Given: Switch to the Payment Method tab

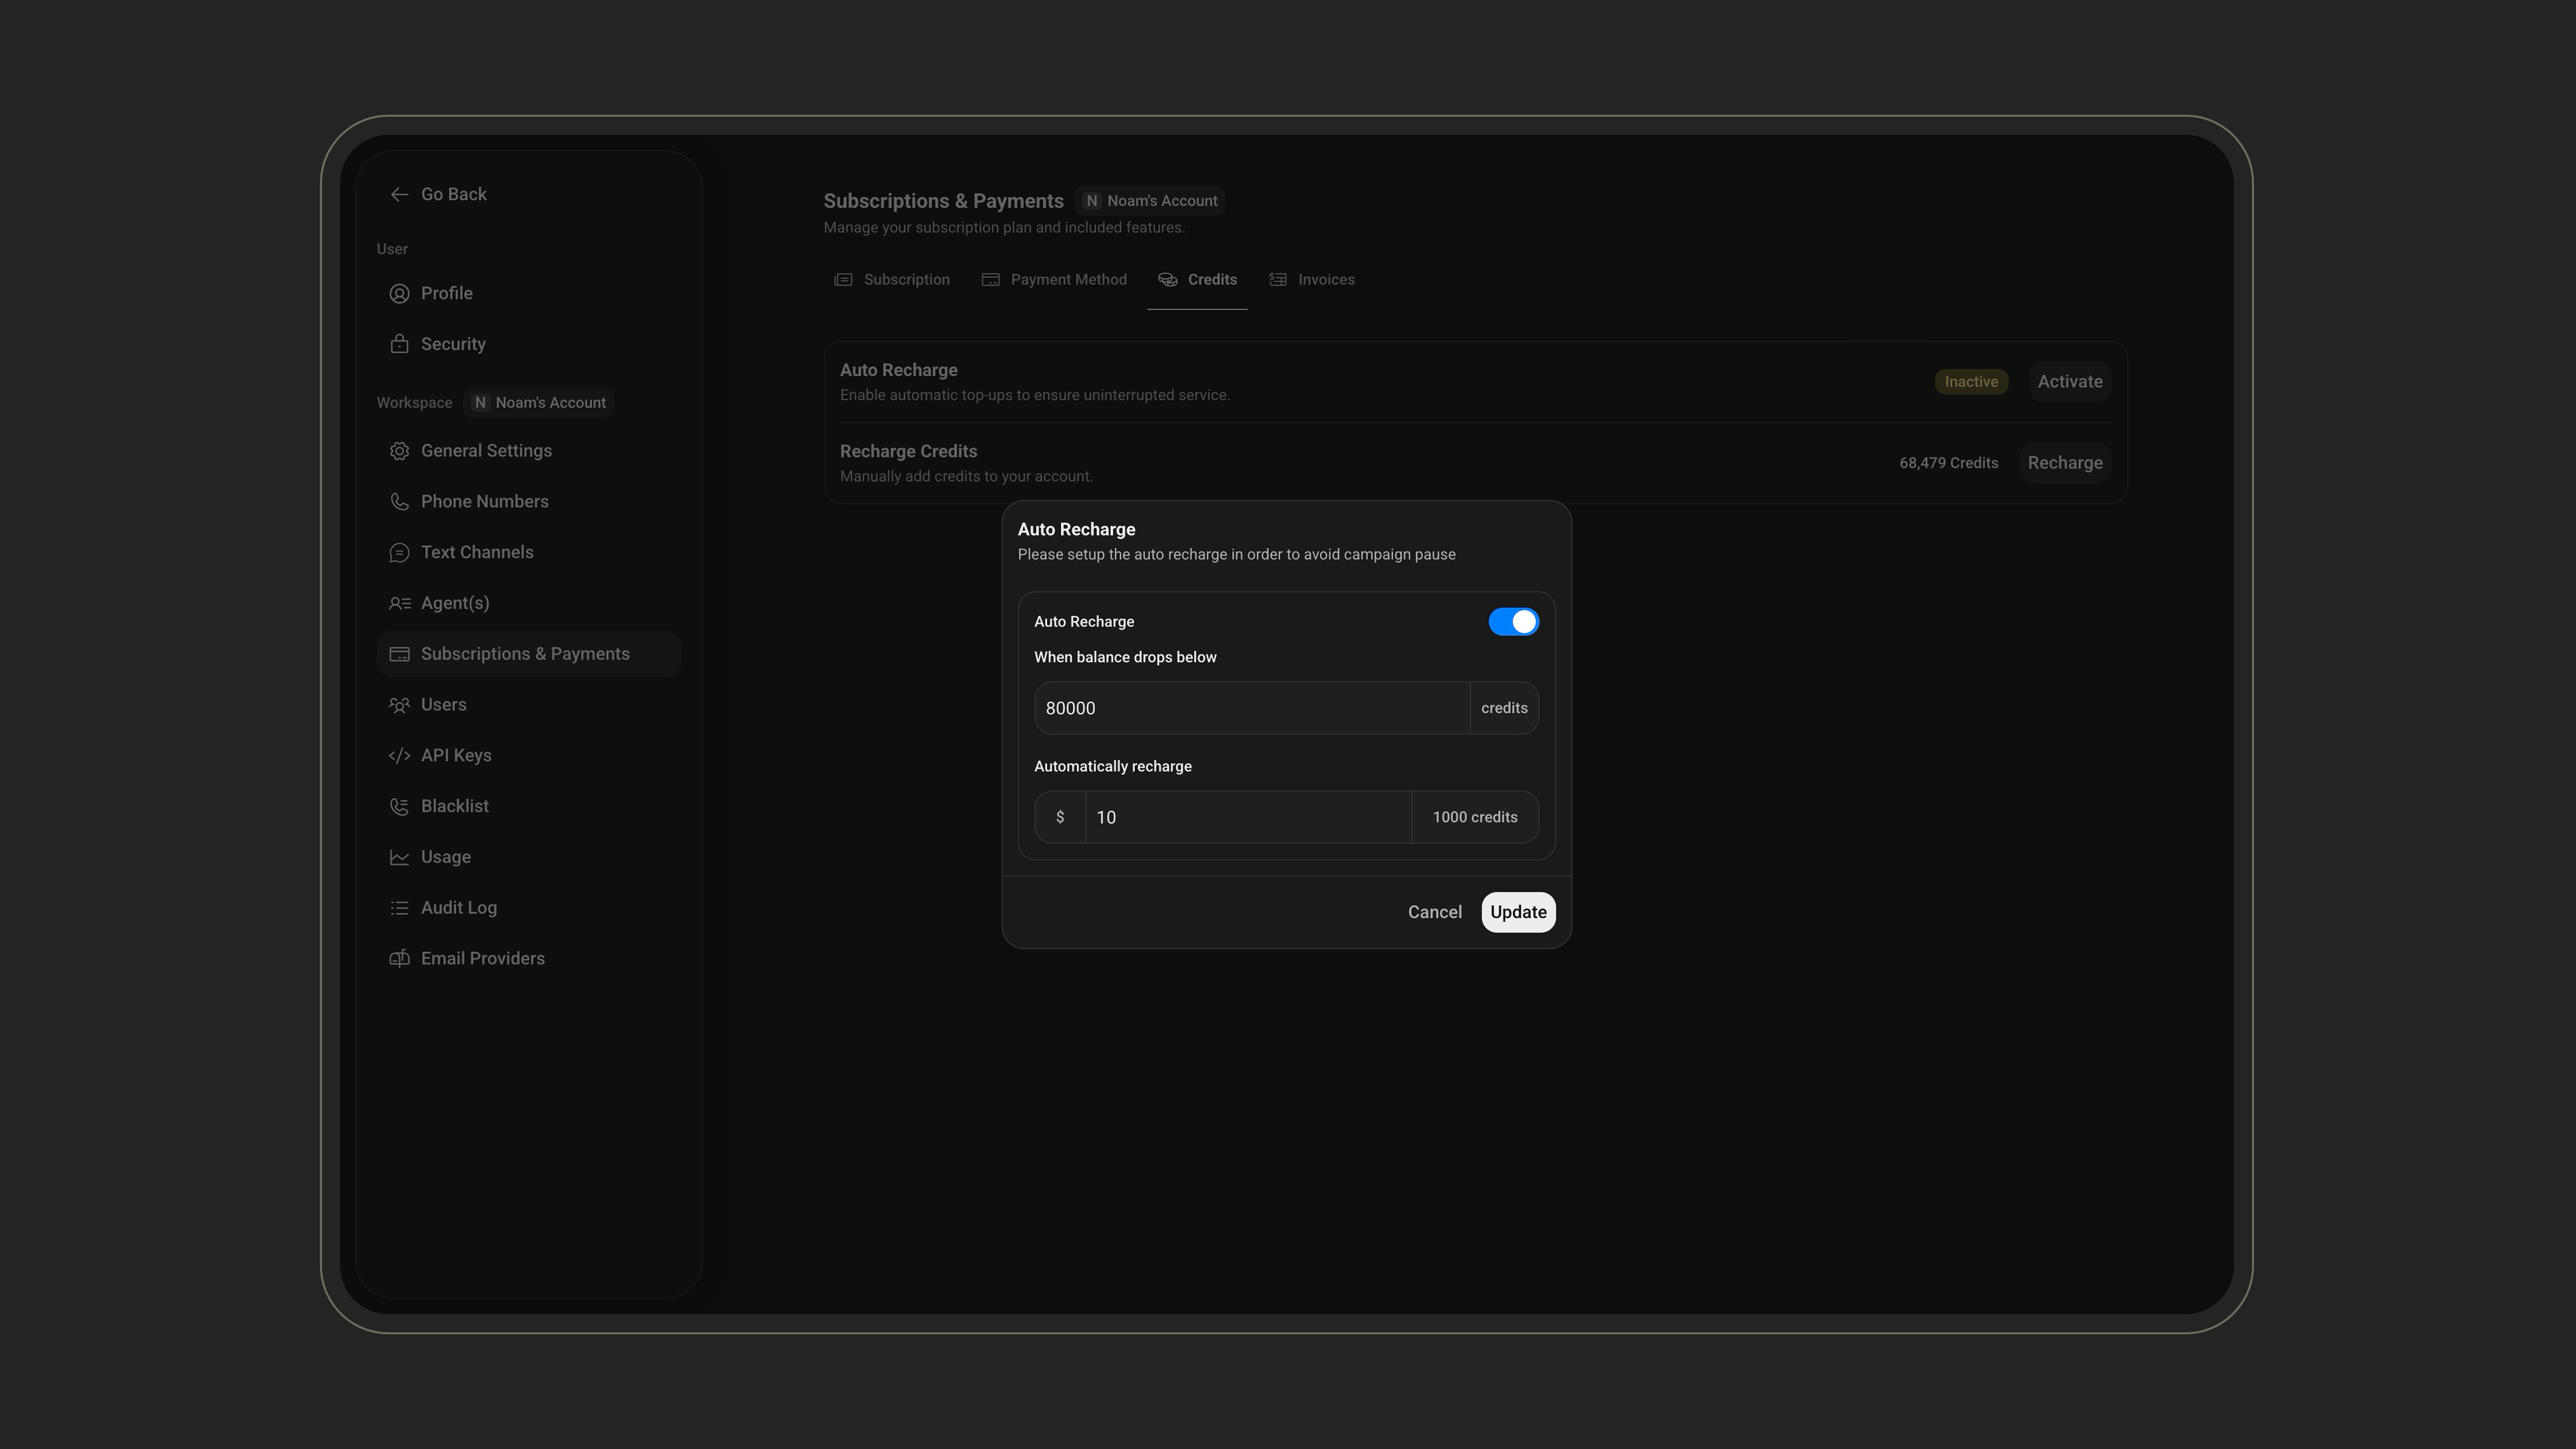Looking at the screenshot, I should coord(1054,279).
